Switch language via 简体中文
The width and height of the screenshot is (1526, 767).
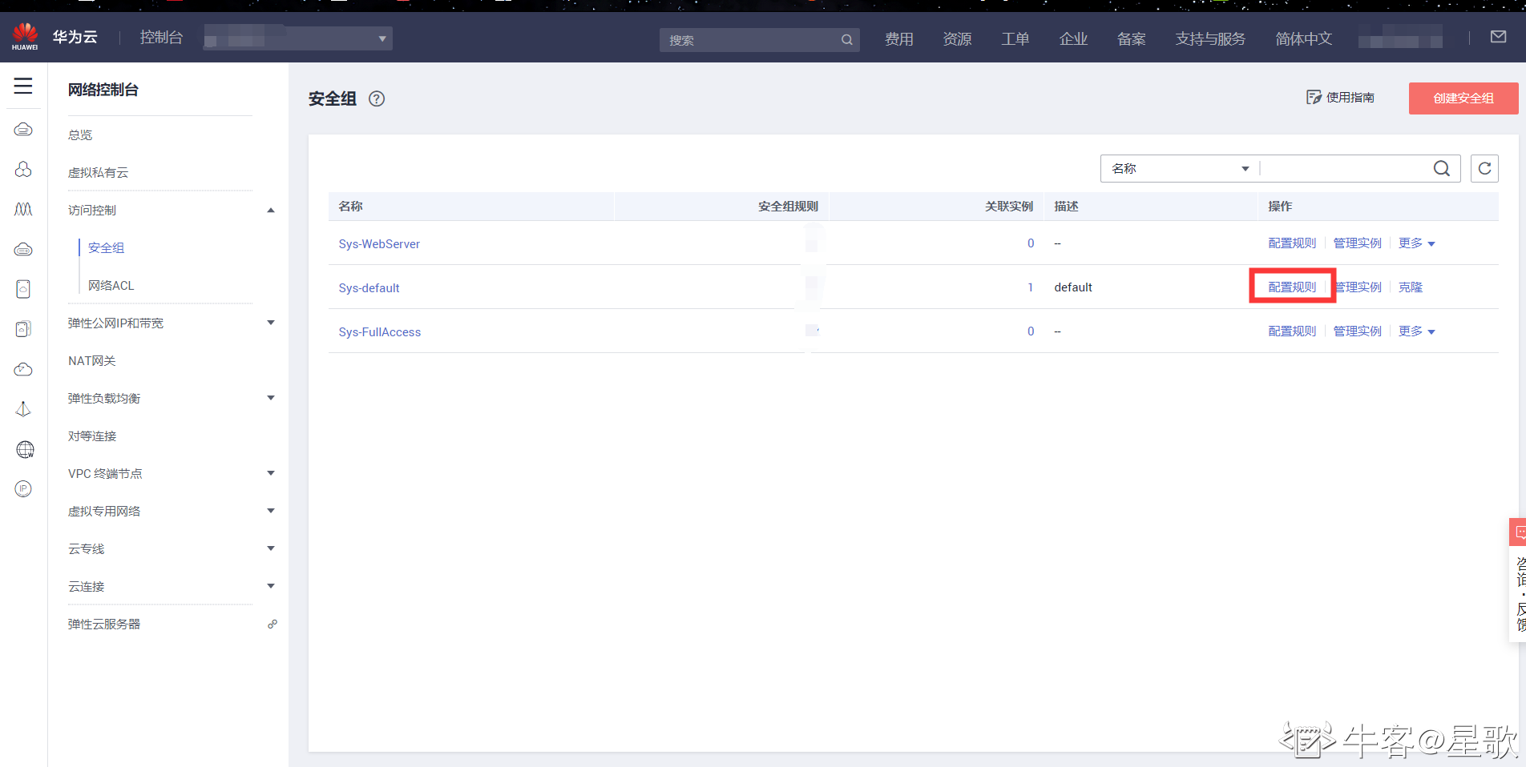[x=1304, y=39]
